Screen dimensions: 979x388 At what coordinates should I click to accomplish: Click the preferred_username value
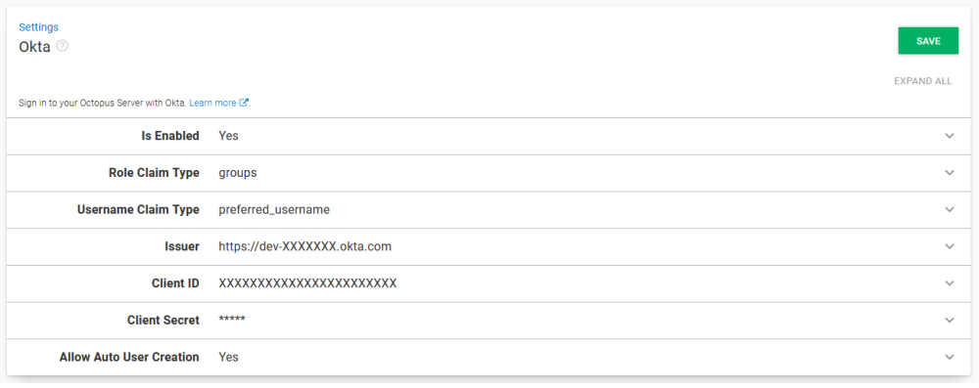click(x=274, y=210)
